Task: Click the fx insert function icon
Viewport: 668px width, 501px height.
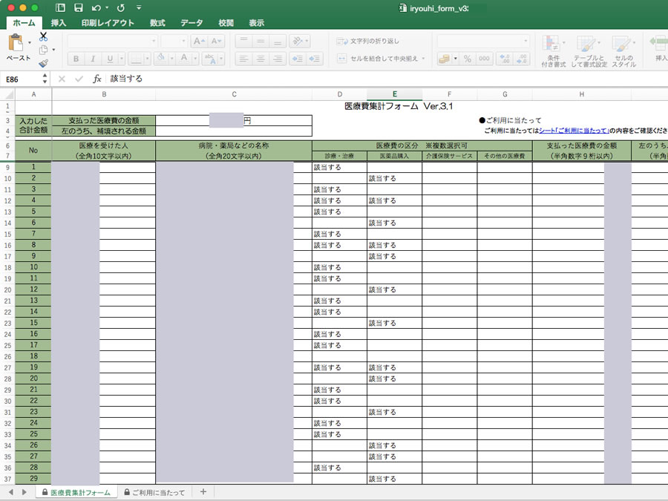Action: pyautogui.click(x=96, y=79)
